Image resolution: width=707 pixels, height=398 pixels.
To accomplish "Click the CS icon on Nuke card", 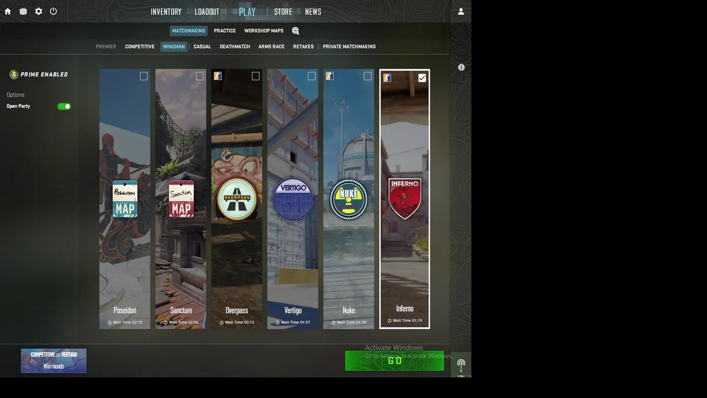I will (x=329, y=76).
